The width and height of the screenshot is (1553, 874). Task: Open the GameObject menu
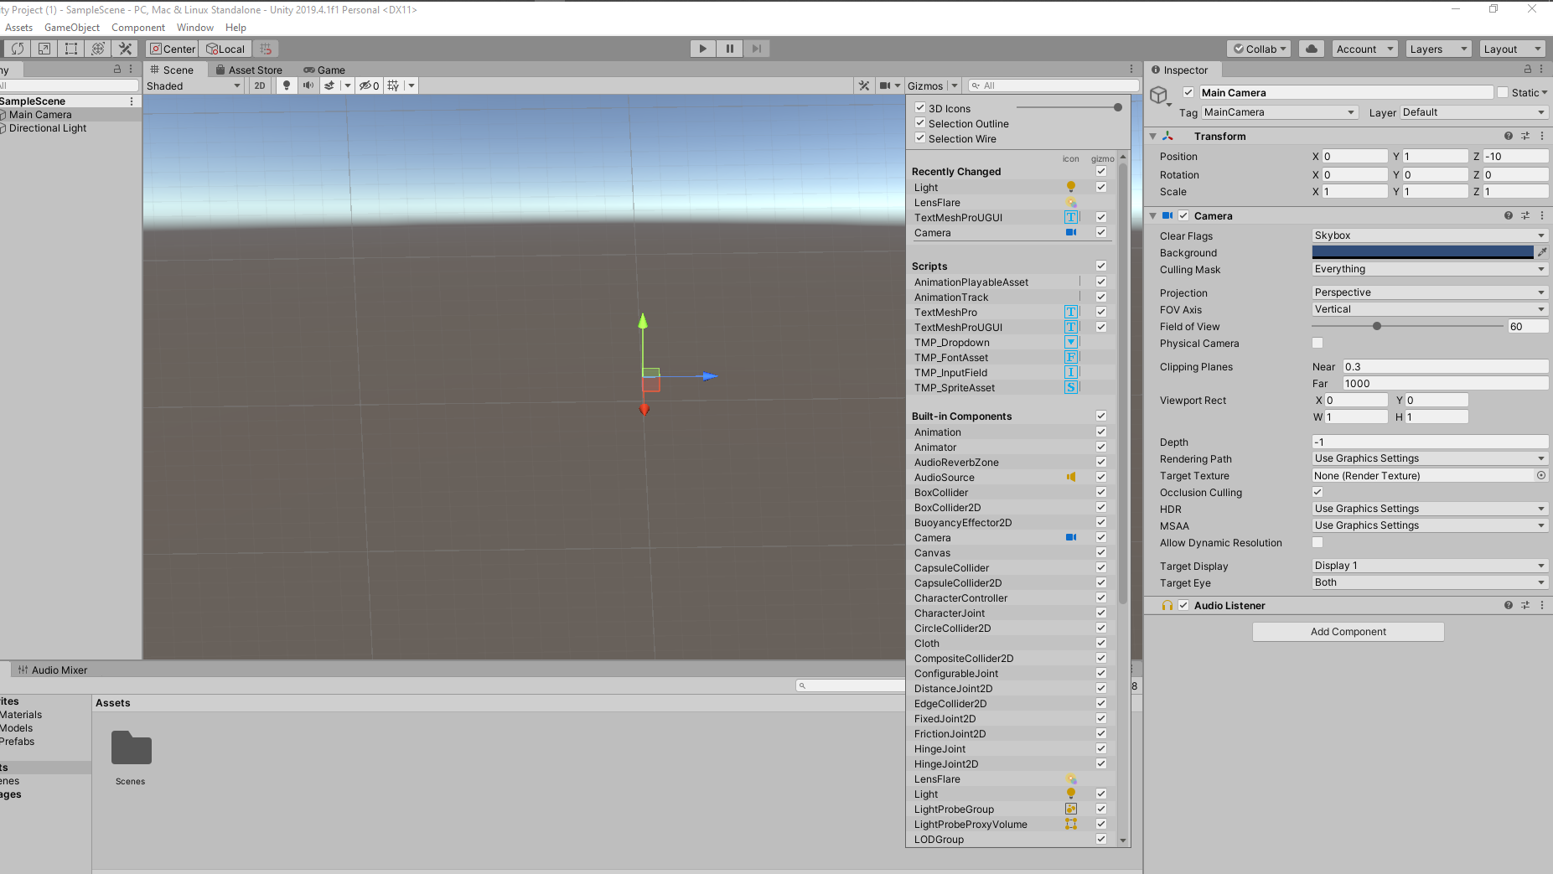pos(72,28)
